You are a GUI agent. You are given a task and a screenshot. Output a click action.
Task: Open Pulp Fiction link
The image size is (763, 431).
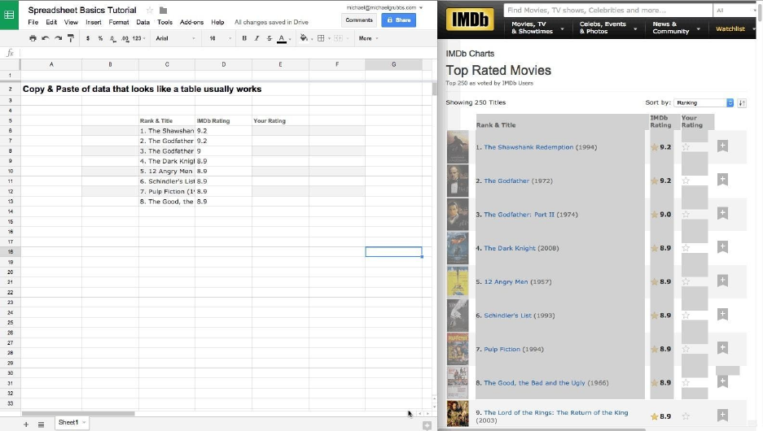pyautogui.click(x=502, y=350)
